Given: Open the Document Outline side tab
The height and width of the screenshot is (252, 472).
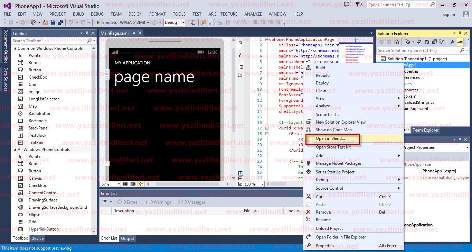Looking at the screenshot, I should [x=6, y=46].
